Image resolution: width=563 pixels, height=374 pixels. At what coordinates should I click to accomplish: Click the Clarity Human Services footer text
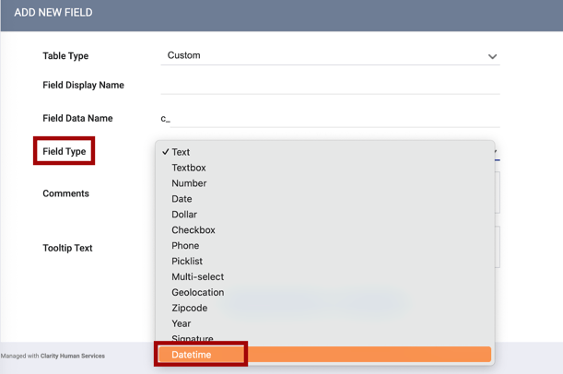(x=72, y=356)
